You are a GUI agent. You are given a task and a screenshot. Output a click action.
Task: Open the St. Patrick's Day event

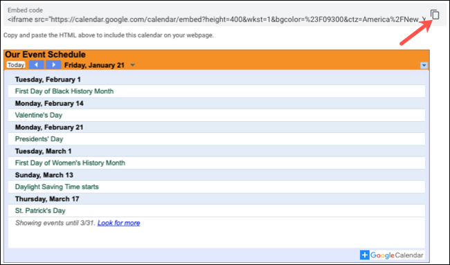coord(40,210)
